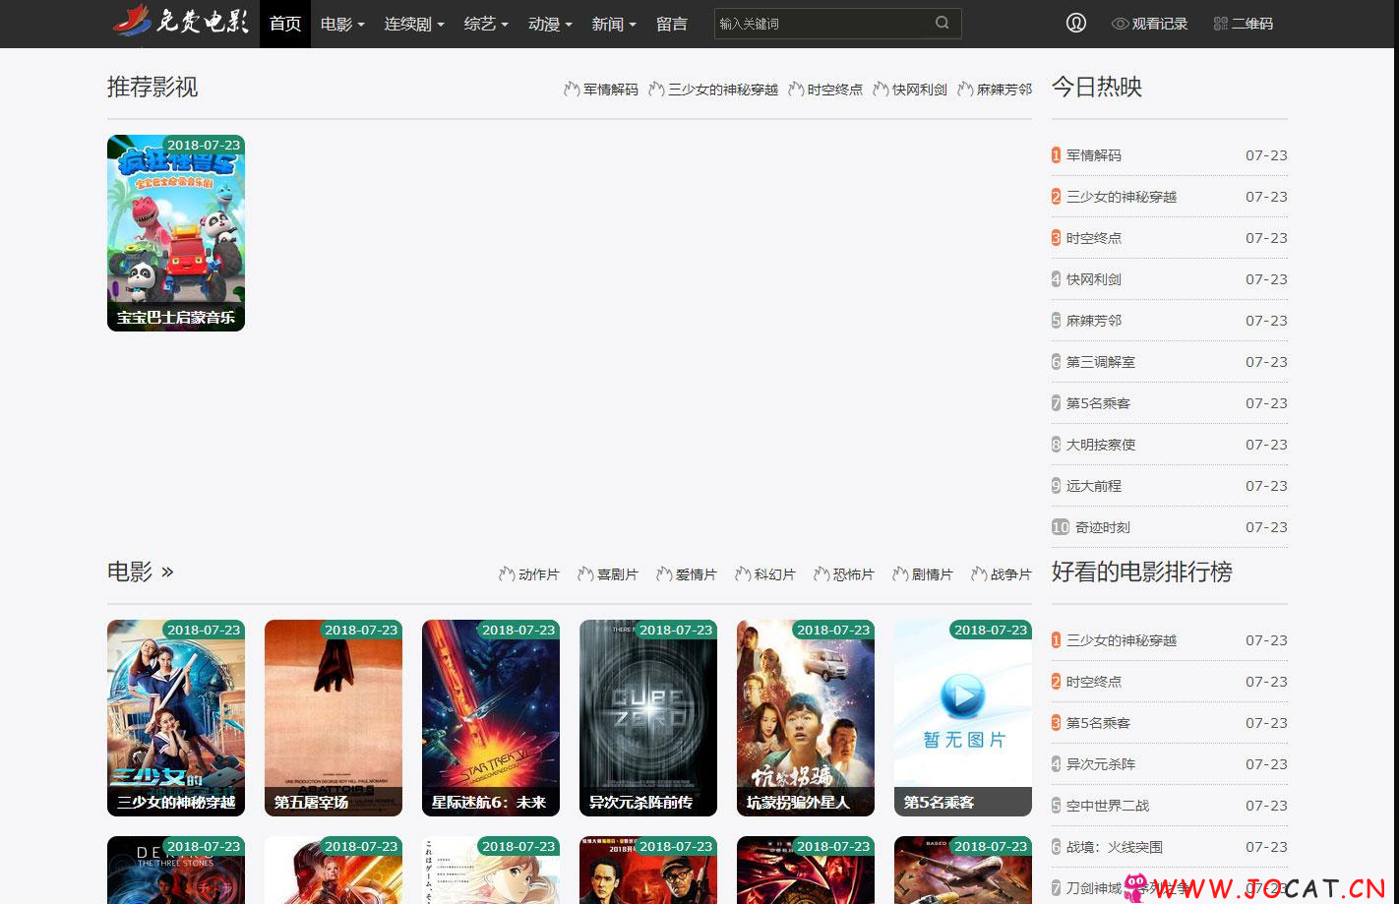This screenshot has height=904, width=1399.
Task: Click the flame icon beside 科幻片
Action: (743, 573)
